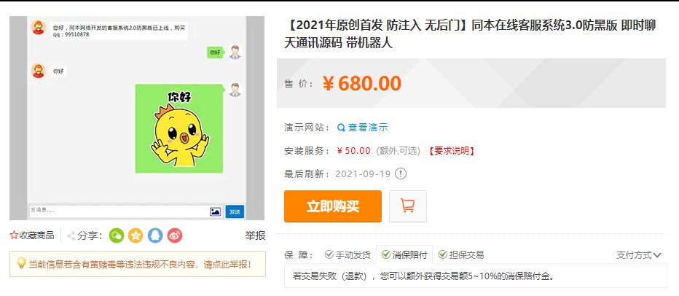Click the info icon beside 2021-09-19
The height and width of the screenshot is (296, 679).
click(401, 174)
